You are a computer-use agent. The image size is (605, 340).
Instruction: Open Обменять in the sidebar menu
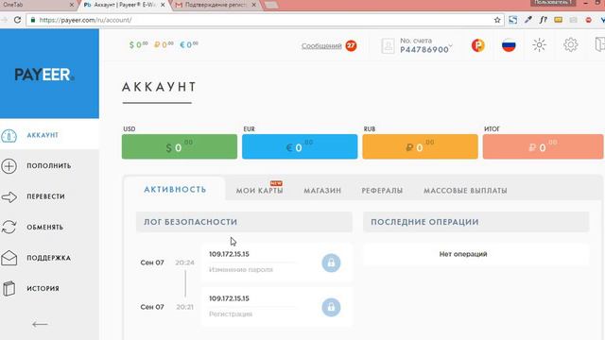click(44, 228)
